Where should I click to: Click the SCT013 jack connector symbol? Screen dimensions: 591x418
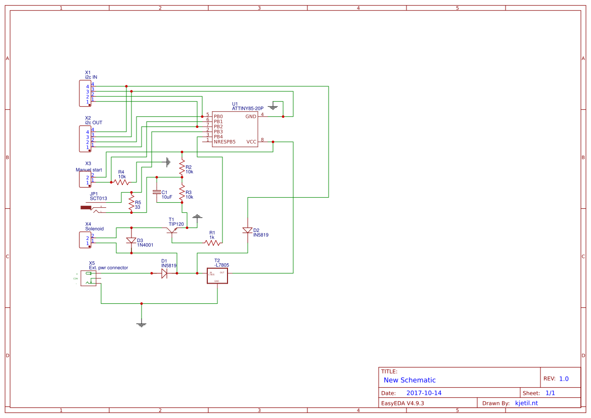[90, 207]
